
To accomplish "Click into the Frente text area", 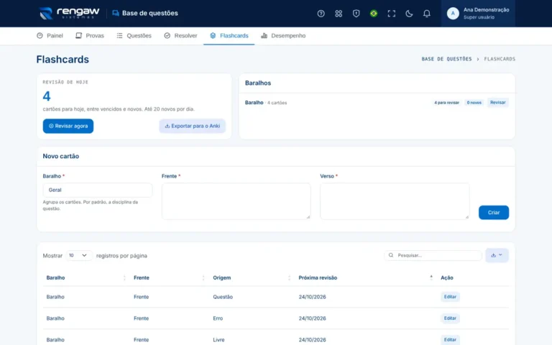I will [x=236, y=201].
